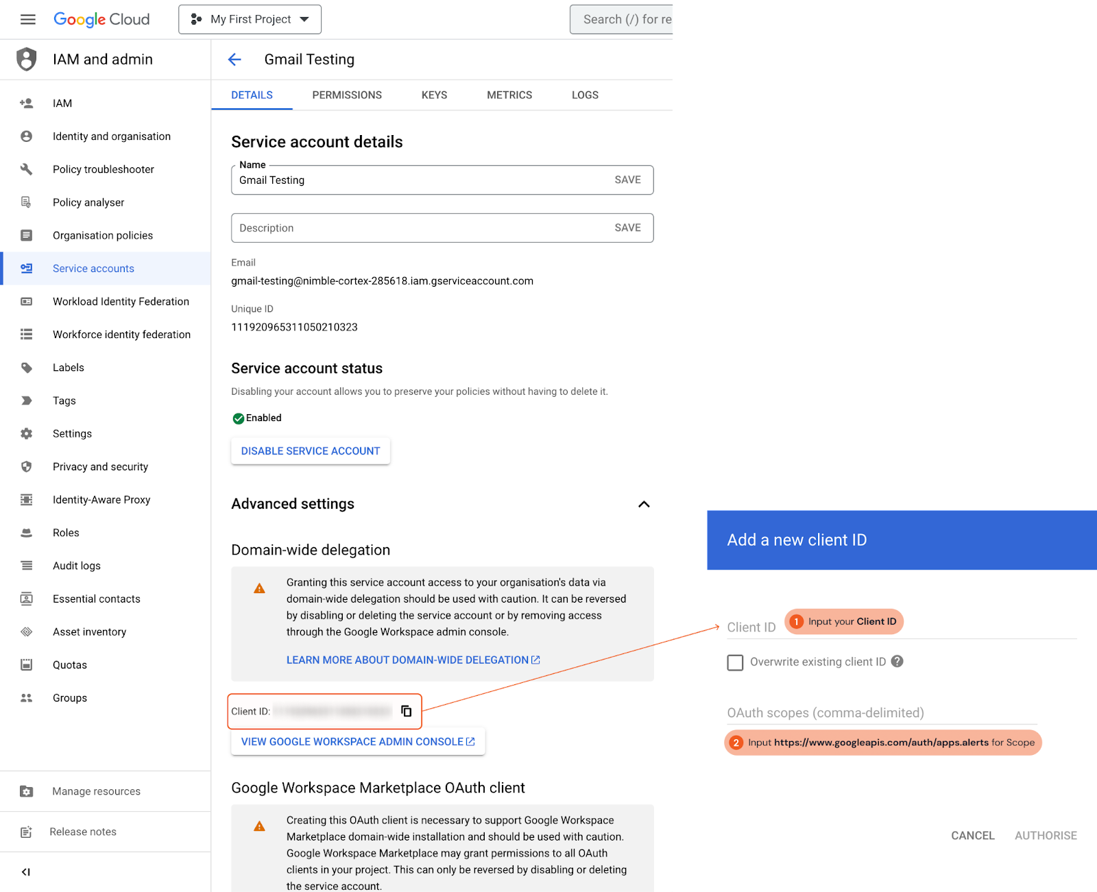Screen dimensions: 1097x892
Task: Open the Keys tab
Action: click(x=434, y=95)
